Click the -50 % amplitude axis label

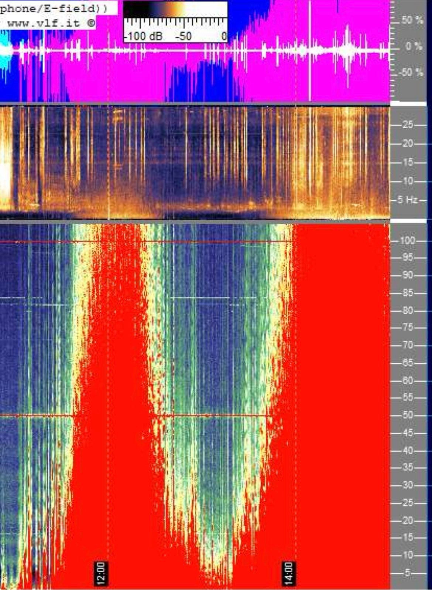click(x=411, y=72)
